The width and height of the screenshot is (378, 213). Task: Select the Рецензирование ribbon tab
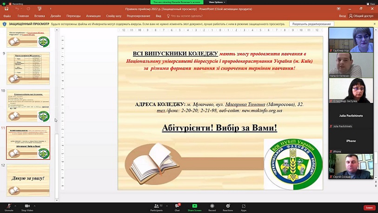coord(139,16)
